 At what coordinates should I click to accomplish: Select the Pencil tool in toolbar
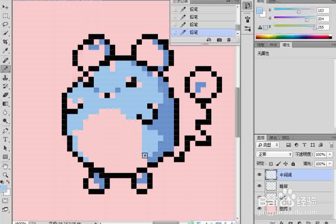click(x=5, y=69)
